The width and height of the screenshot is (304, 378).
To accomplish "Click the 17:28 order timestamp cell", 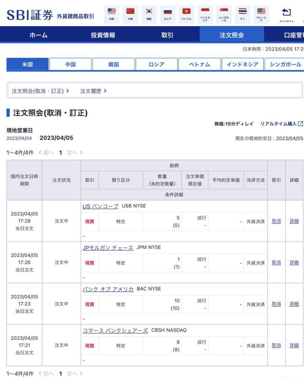I will 24,221.
